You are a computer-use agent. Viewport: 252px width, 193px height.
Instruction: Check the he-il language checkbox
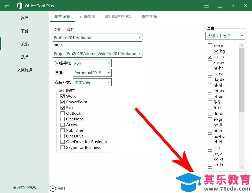tap(210, 125)
